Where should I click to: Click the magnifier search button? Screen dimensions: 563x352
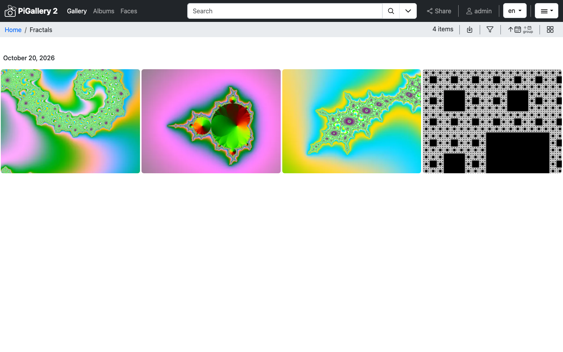391,11
